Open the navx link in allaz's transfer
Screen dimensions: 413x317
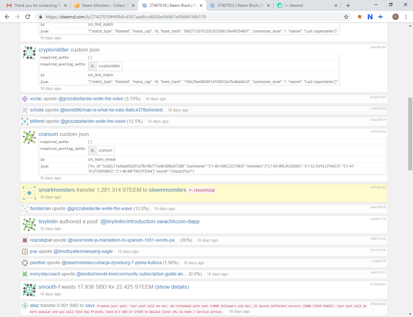coord(90,305)
